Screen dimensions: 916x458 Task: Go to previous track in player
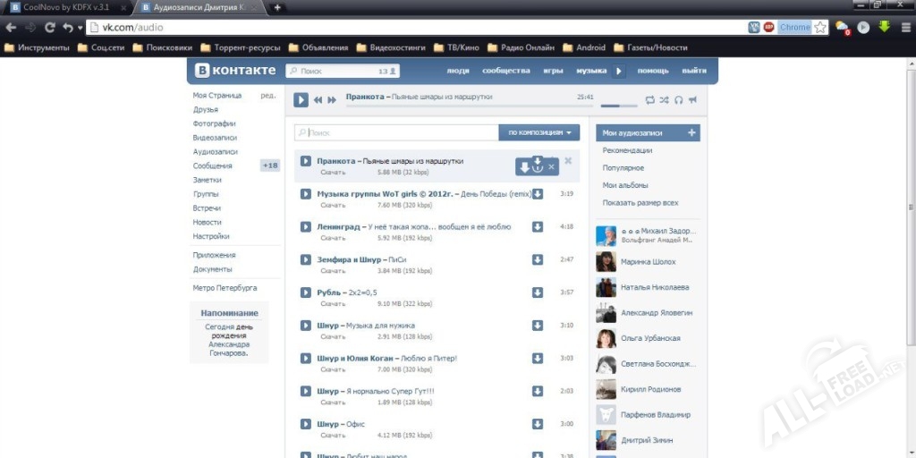tap(318, 100)
